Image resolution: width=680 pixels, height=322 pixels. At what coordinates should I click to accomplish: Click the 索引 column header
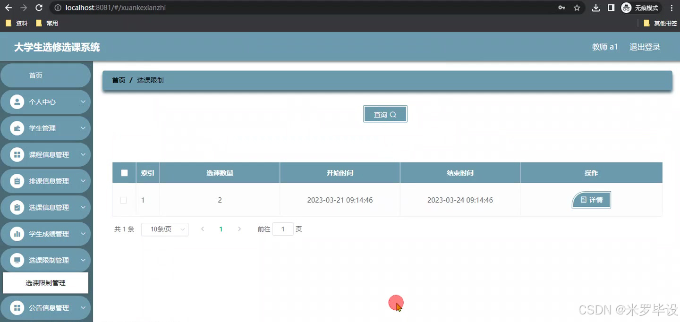click(148, 173)
